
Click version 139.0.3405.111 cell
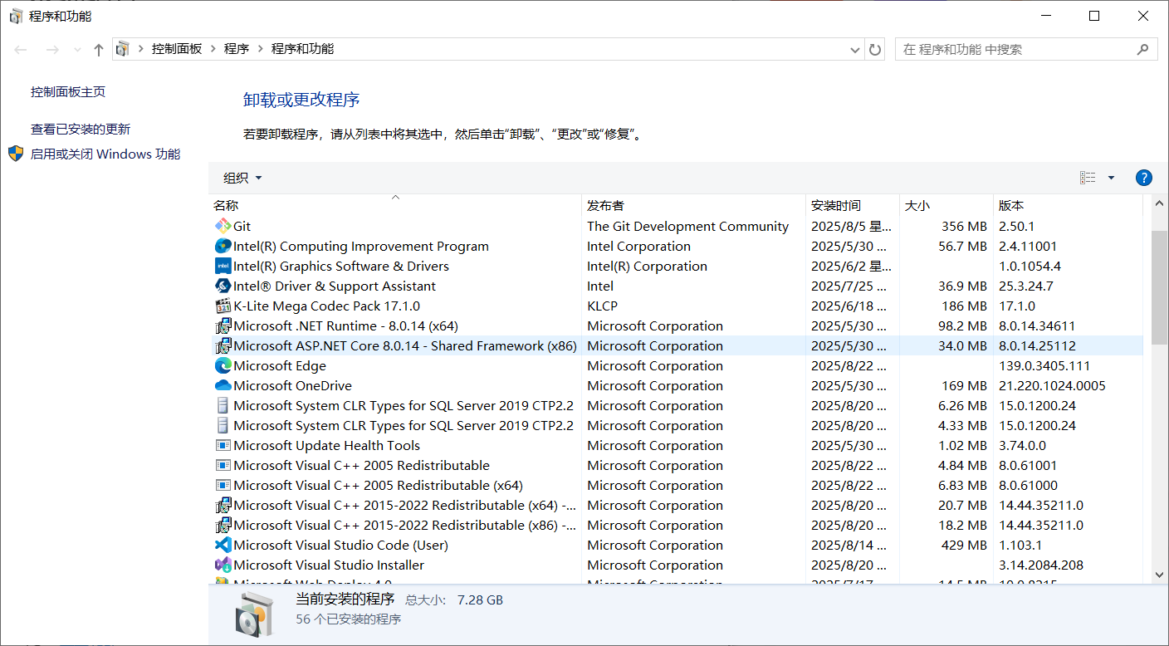click(x=1044, y=365)
